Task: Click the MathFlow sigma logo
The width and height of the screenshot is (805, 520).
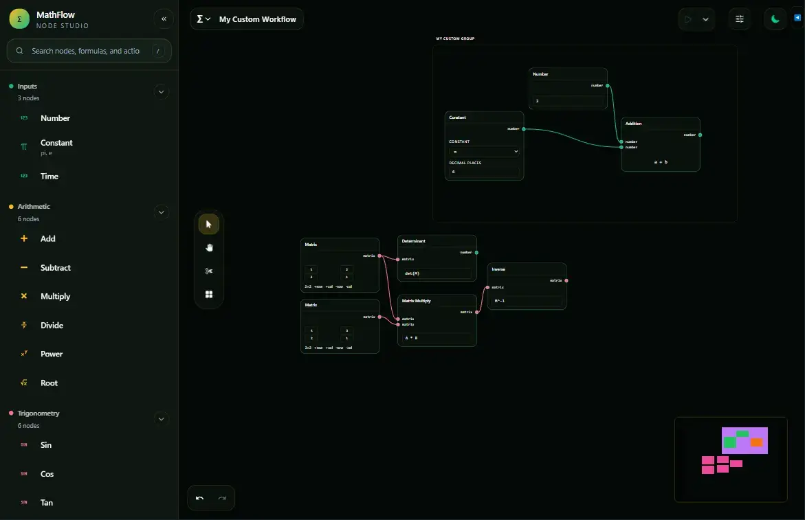Action: click(x=18, y=18)
